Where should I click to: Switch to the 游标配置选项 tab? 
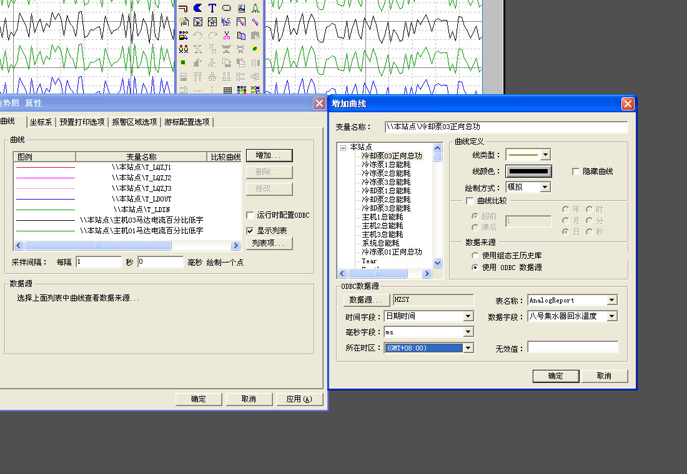(187, 122)
